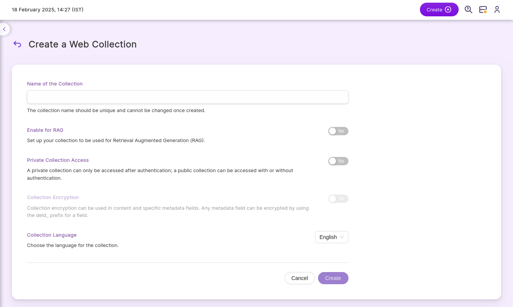The width and height of the screenshot is (513, 307).
Task: Click the Name of the Collection field
Action: (187, 97)
